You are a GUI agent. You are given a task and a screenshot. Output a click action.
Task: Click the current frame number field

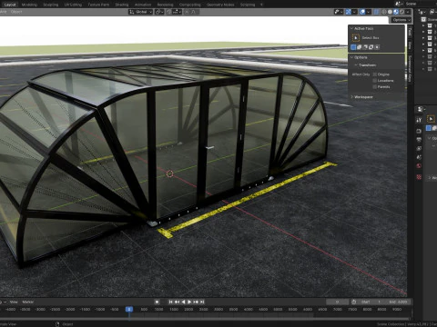338,302
